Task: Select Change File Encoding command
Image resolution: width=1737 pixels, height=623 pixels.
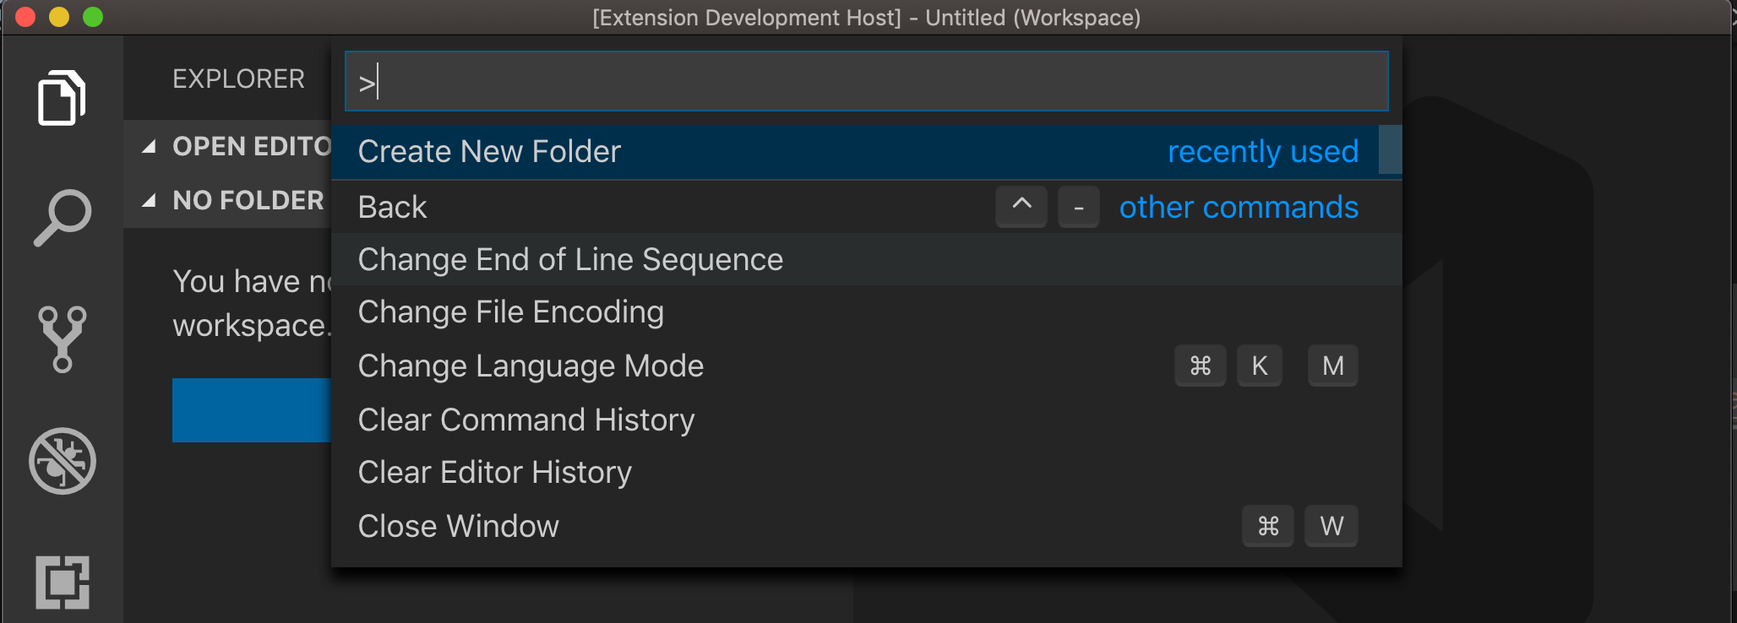Action: 510,312
